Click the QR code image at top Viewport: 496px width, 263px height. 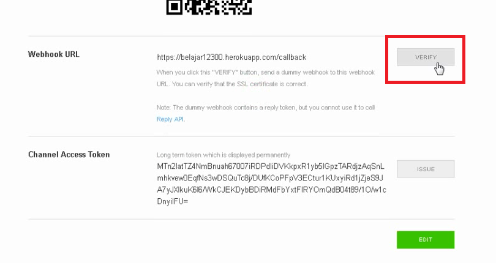[209, 7]
